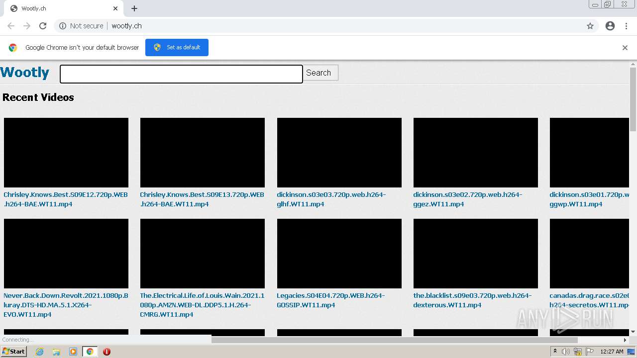The image size is (637, 358).
Task: Open the network tray icon
Action: tap(578, 352)
